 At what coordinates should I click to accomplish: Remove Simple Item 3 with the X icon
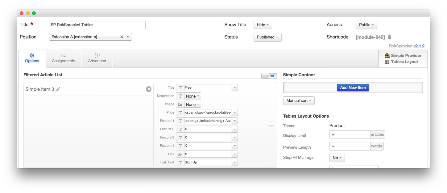pyautogui.click(x=149, y=89)
